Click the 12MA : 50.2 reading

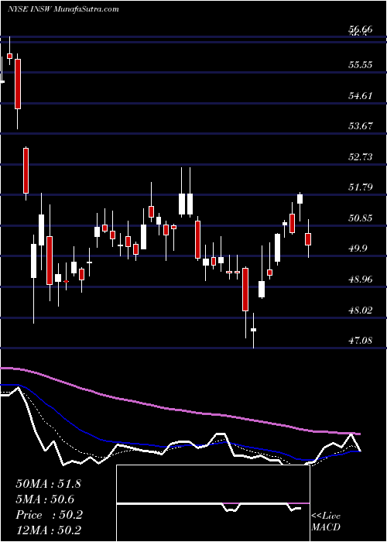[48, 530]
